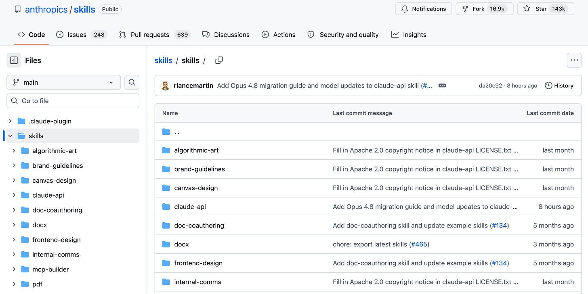Click the Notifications bell icon

click(405, 9)
